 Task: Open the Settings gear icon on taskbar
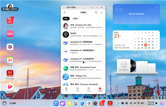(x=95, y=103)
